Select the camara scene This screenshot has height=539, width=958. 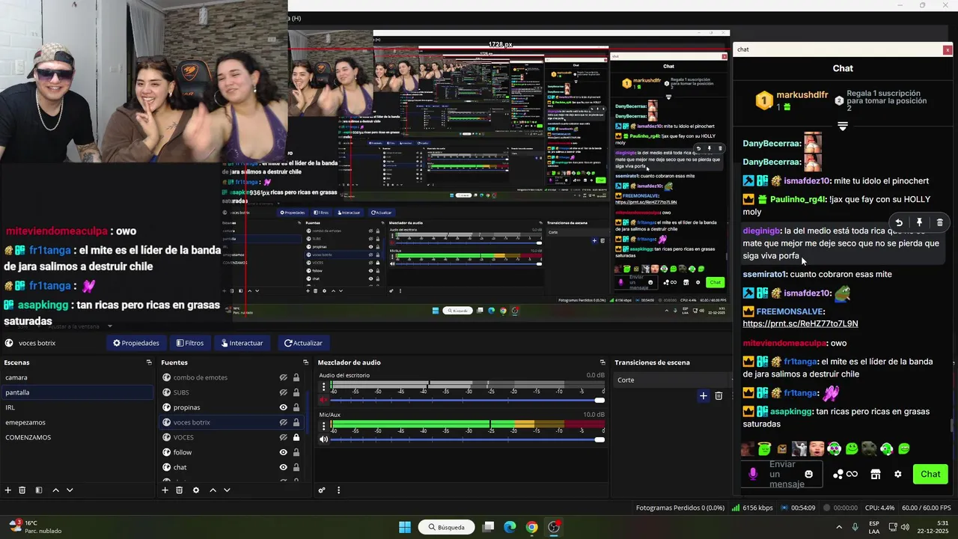point(76,377)
